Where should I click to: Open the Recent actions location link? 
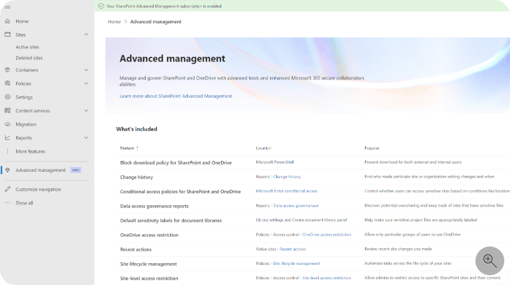pos(293,249)
